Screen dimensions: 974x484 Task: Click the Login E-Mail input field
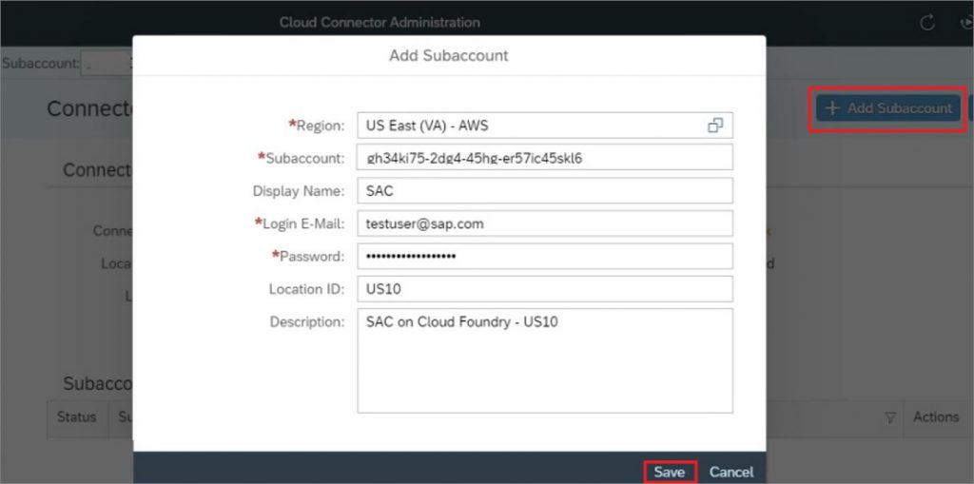tap(545, 223)
